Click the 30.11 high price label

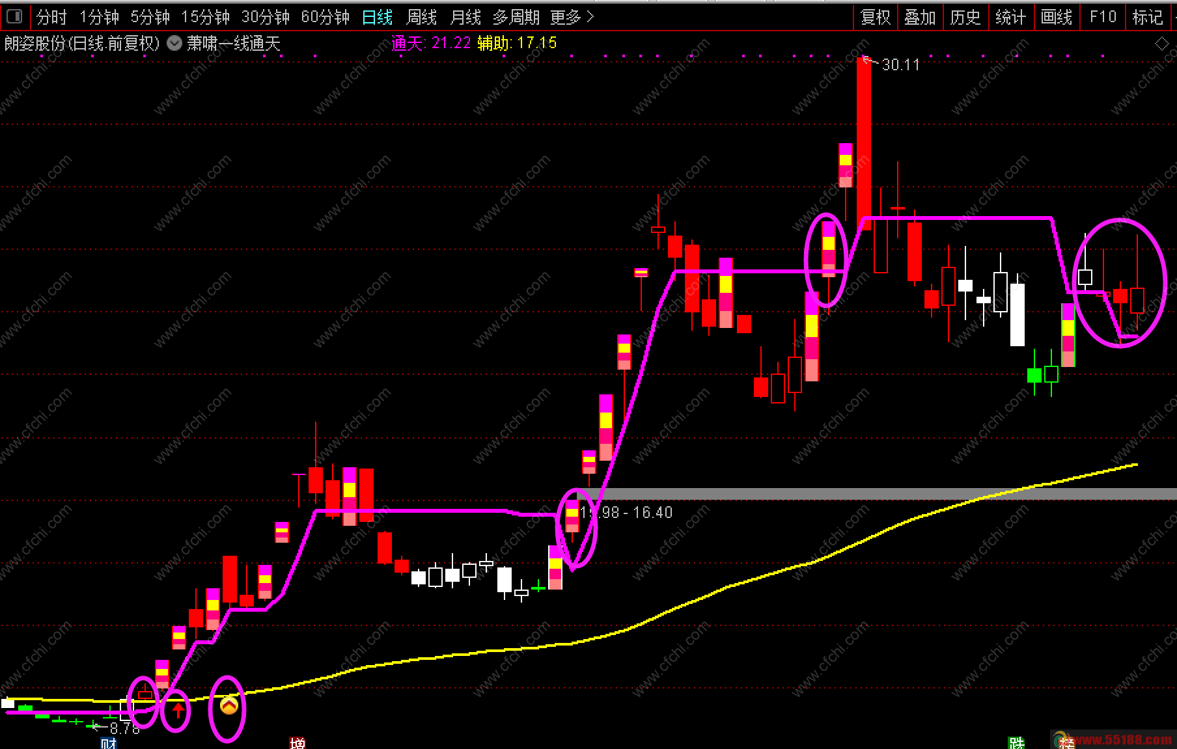pyautogui.click(x=900, y=64)
